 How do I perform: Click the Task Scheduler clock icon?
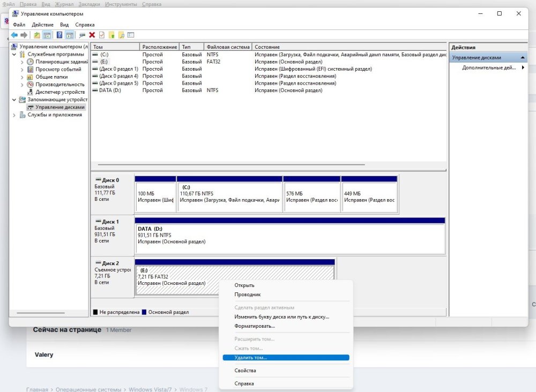pyautogui.click(x=31, y=62)
